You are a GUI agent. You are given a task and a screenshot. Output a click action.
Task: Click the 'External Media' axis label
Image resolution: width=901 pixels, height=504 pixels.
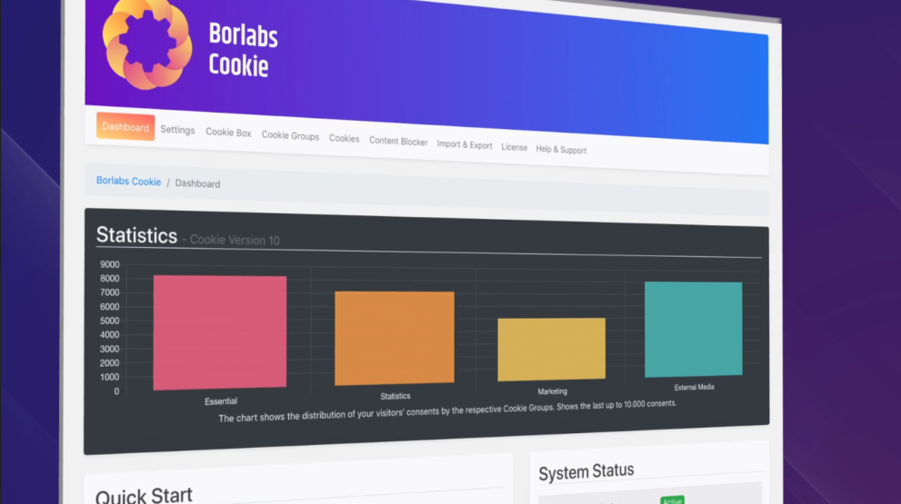tap(694, 388)
